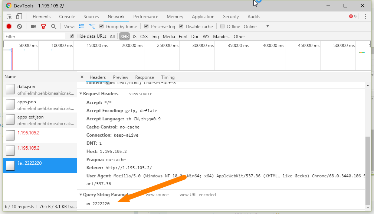The height and width of the screenshot is (214, 374).
Task: Uncheck the Group by frame checkbox
Action: (x=102, y=26)
